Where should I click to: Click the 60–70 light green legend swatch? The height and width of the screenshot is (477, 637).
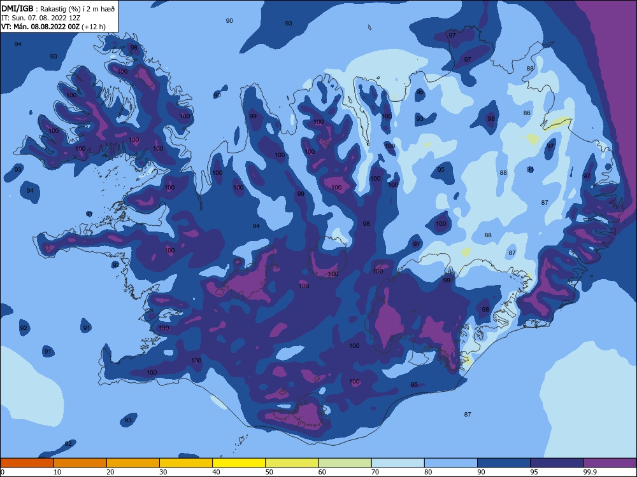pyautogui.click(x=345, y=463)
